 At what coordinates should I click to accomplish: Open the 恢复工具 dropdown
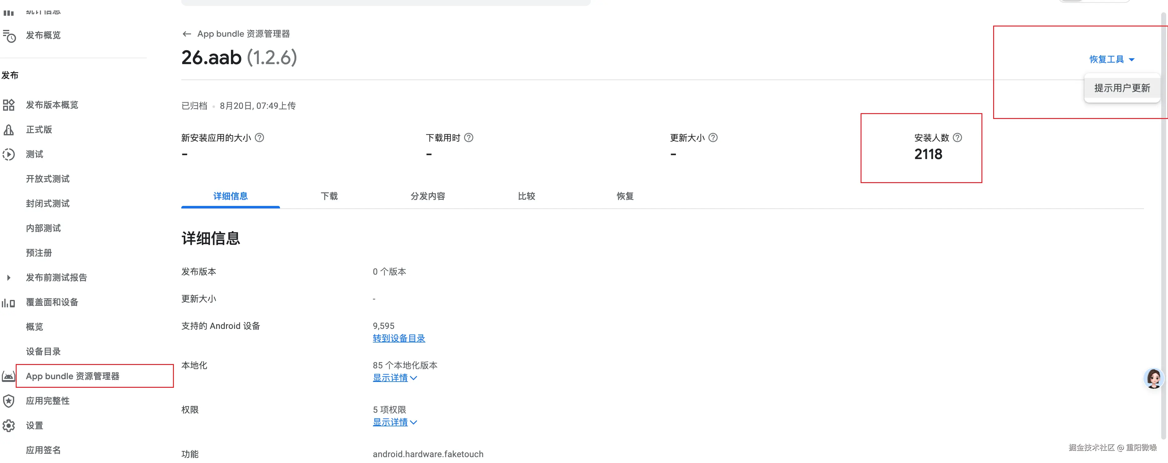[x=1112, y=59]
